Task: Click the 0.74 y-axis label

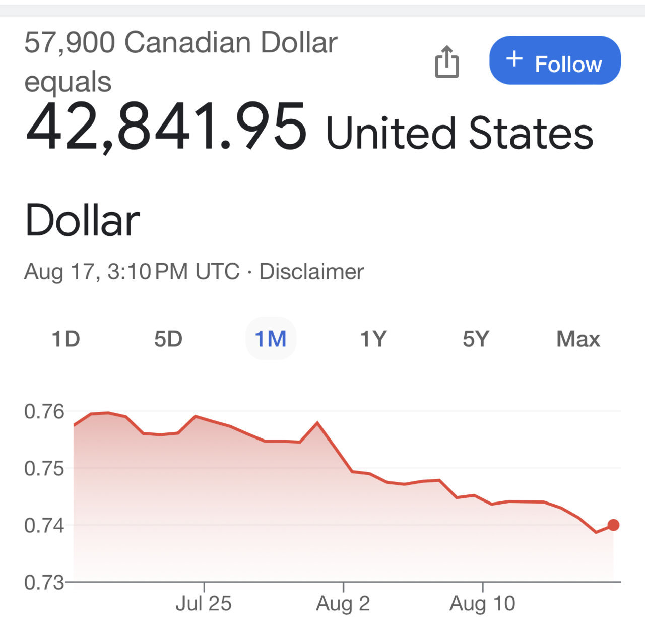Action: coord(44,526)
